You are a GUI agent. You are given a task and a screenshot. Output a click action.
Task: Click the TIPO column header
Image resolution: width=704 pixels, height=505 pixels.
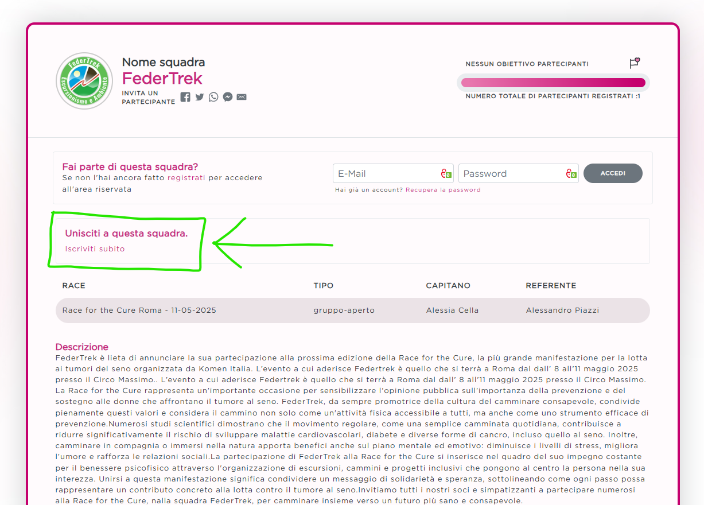point(323,285)
